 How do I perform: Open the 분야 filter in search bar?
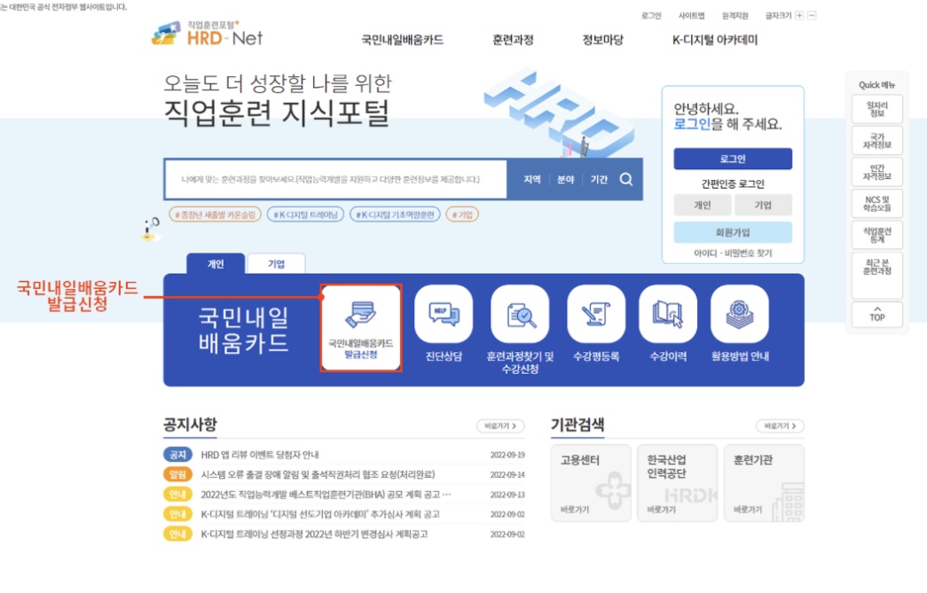pyautogui.click(x=566, y=179)
